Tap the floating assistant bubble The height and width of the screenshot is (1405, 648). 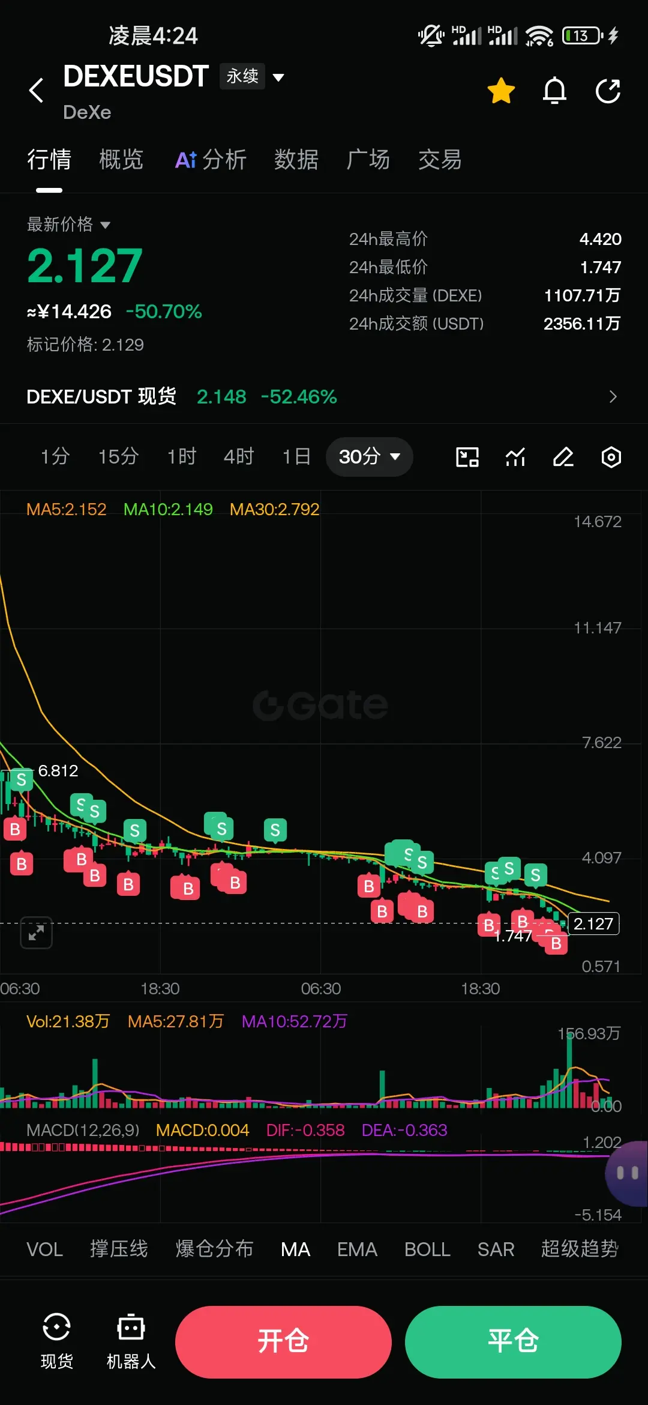click(x=627, y=1173)
